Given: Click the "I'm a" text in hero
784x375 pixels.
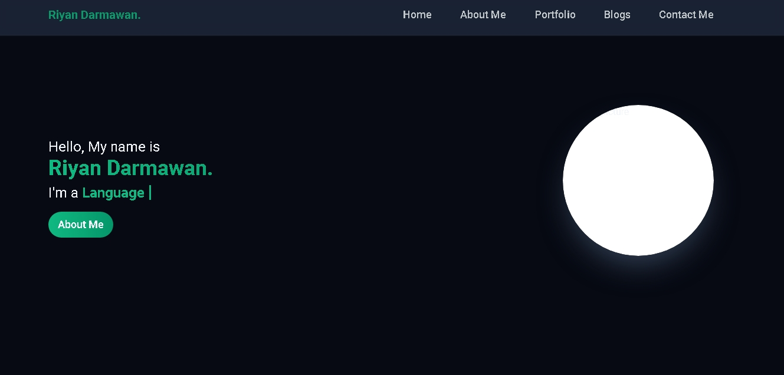Looking at the screenshot, I should click(x=63, y=193).
